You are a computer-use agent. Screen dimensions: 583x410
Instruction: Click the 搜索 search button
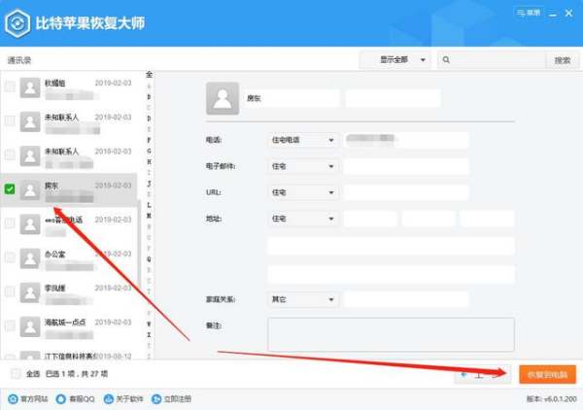[563, 60]
